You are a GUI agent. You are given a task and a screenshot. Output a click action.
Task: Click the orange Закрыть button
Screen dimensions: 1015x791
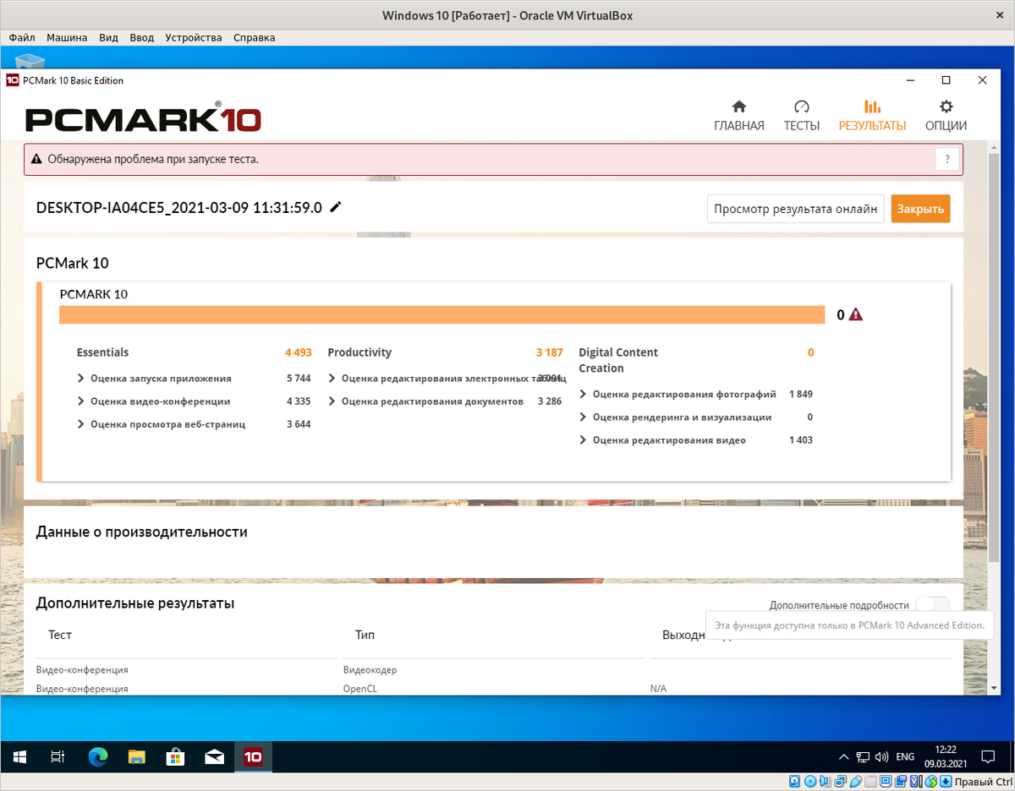click(x=920, y=209)
